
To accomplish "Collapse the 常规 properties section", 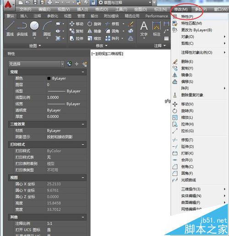I will tap(83, 72).
